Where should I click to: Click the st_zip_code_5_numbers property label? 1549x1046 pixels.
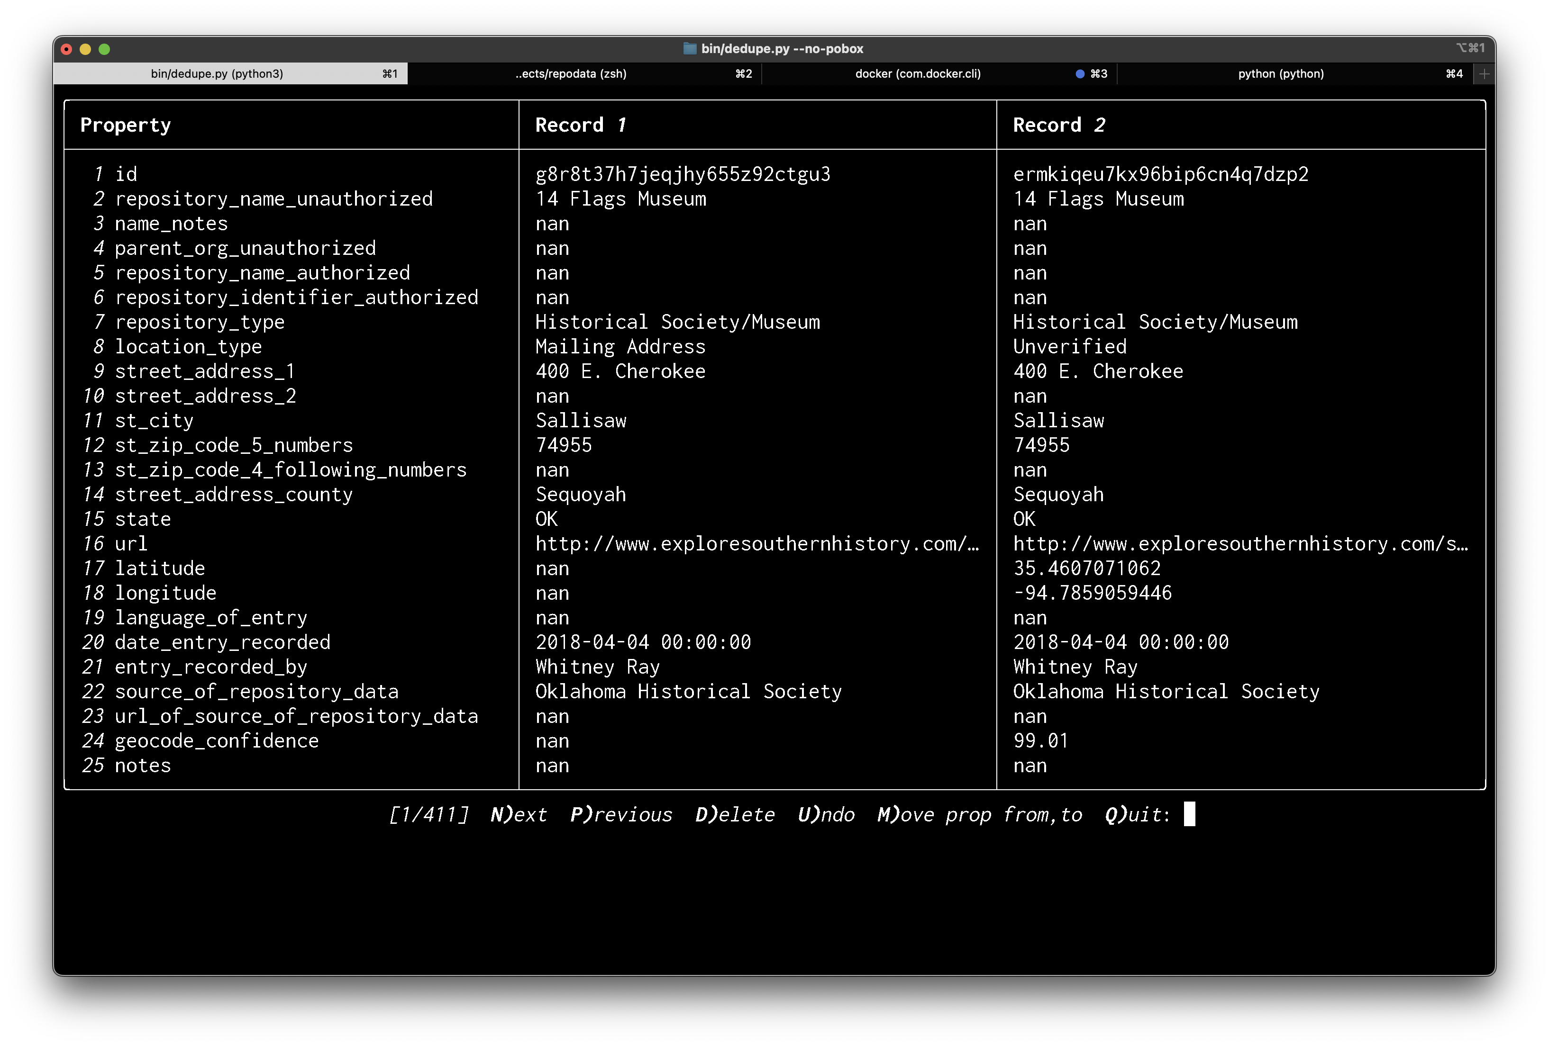[233, 446]
